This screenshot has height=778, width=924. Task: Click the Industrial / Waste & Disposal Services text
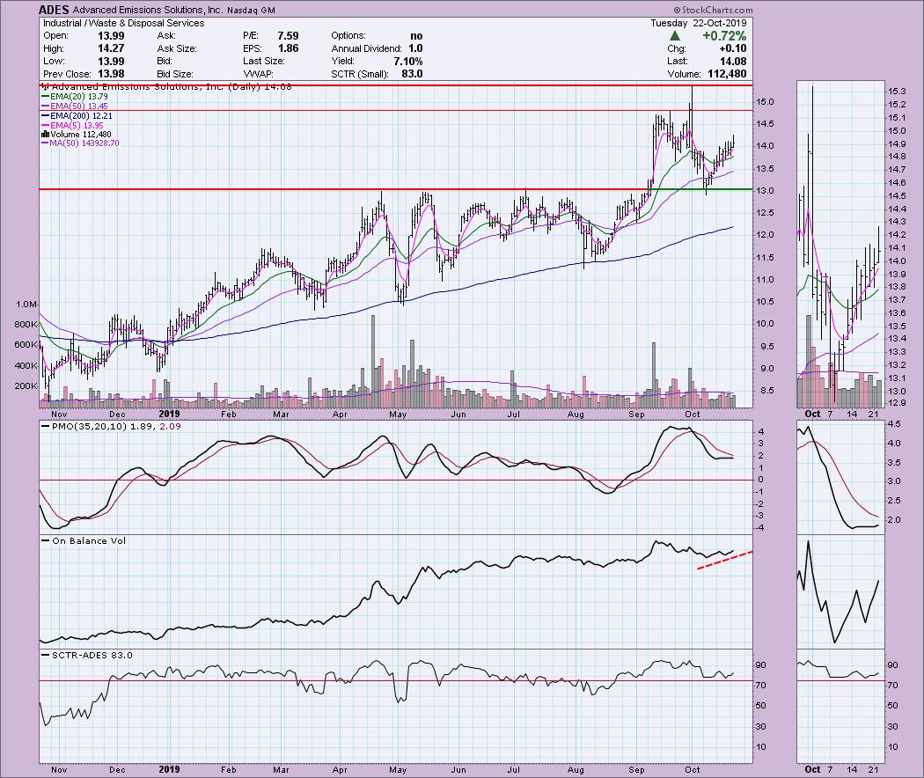(x=121, y=23)
